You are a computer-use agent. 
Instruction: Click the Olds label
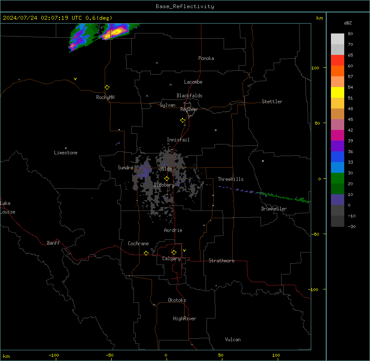click(x=167, y=169)
